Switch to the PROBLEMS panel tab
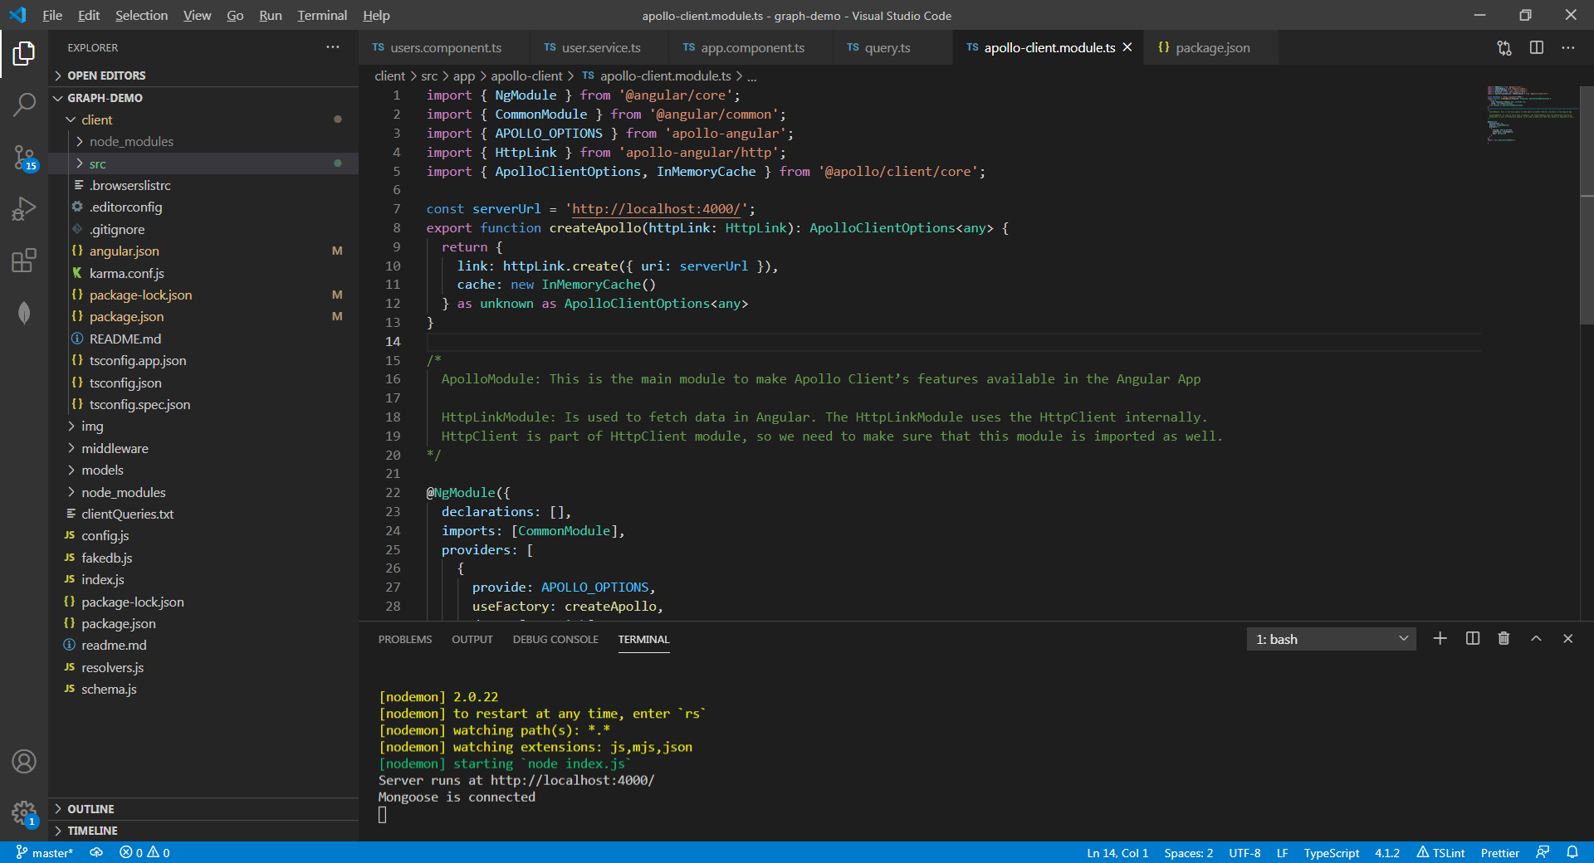 (405, 639)
